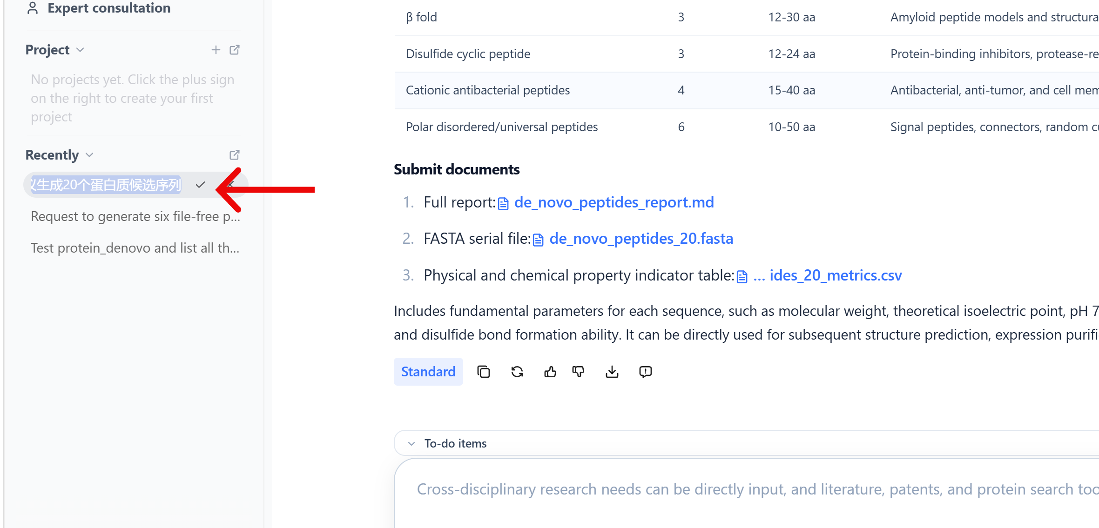Click 'Disulfide cyclic peptide' table cell

468,54
